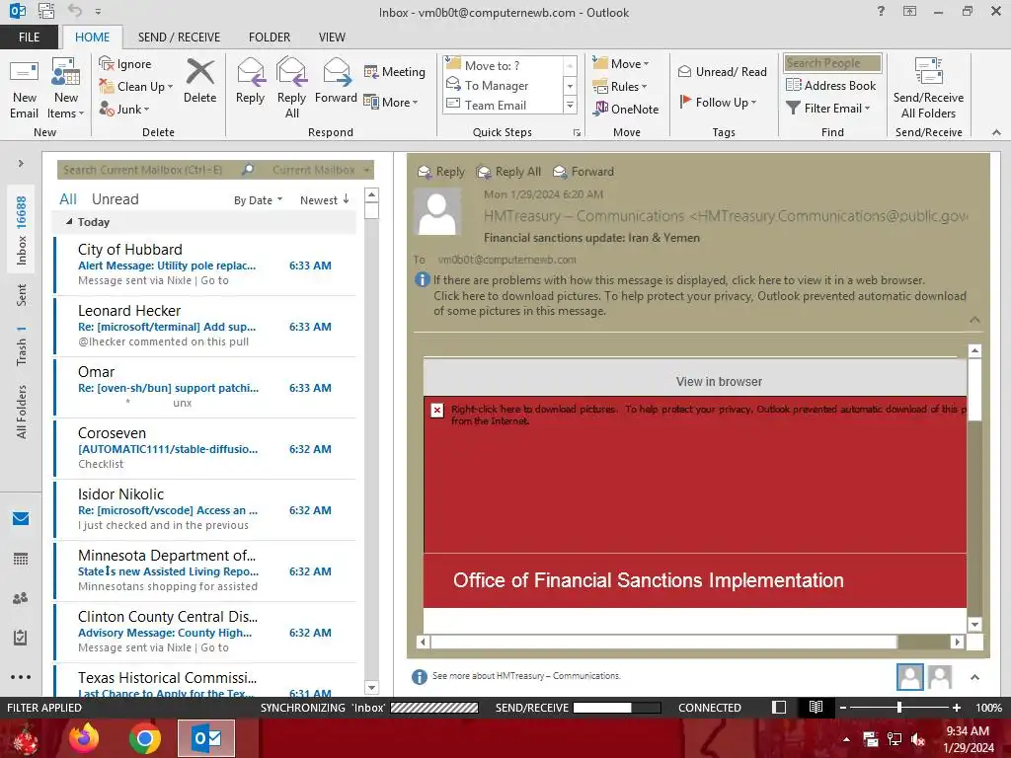Toggle Unread/Read status
1011x758 pixels.
[722, 71]
